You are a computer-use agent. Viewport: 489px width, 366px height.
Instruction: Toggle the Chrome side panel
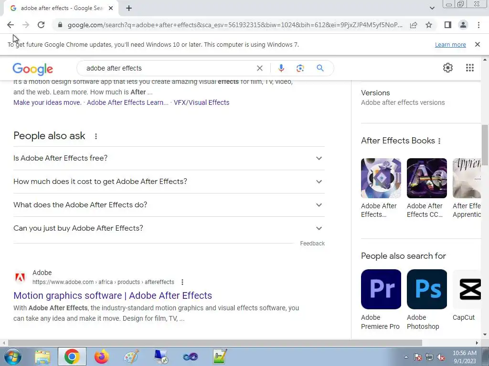tap(448, 25)
